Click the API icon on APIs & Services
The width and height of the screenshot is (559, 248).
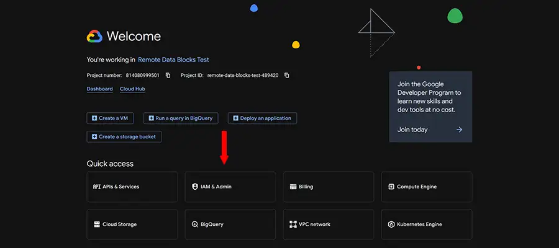tap(97, 187)
